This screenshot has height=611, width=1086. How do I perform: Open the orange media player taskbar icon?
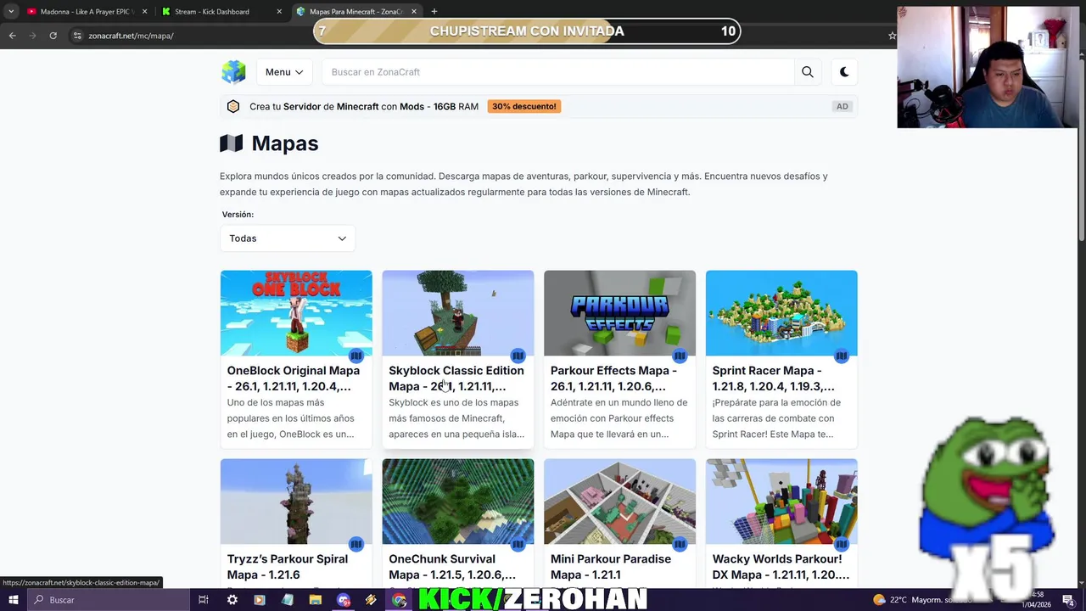click(x=260, y=600)
